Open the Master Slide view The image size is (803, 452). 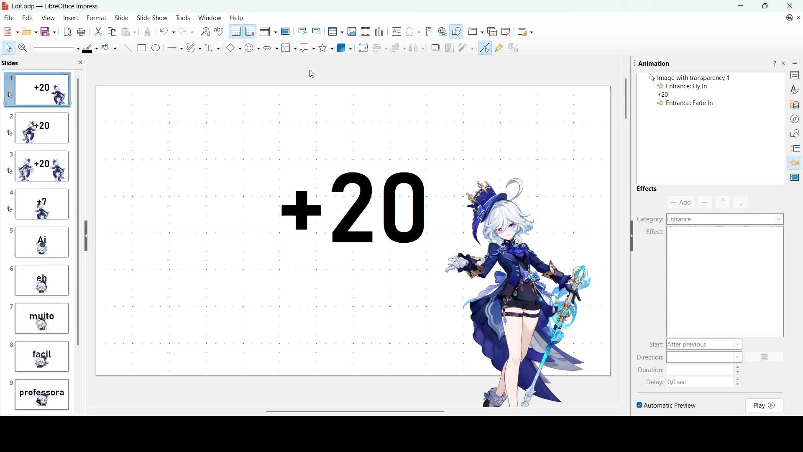(x=286, y=32)
